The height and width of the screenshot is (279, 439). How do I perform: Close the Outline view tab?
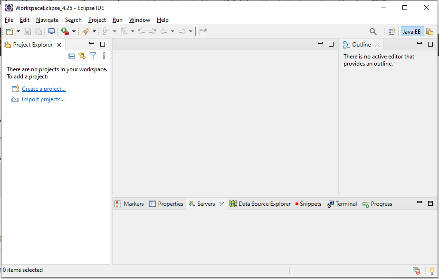tap(377, 45)
